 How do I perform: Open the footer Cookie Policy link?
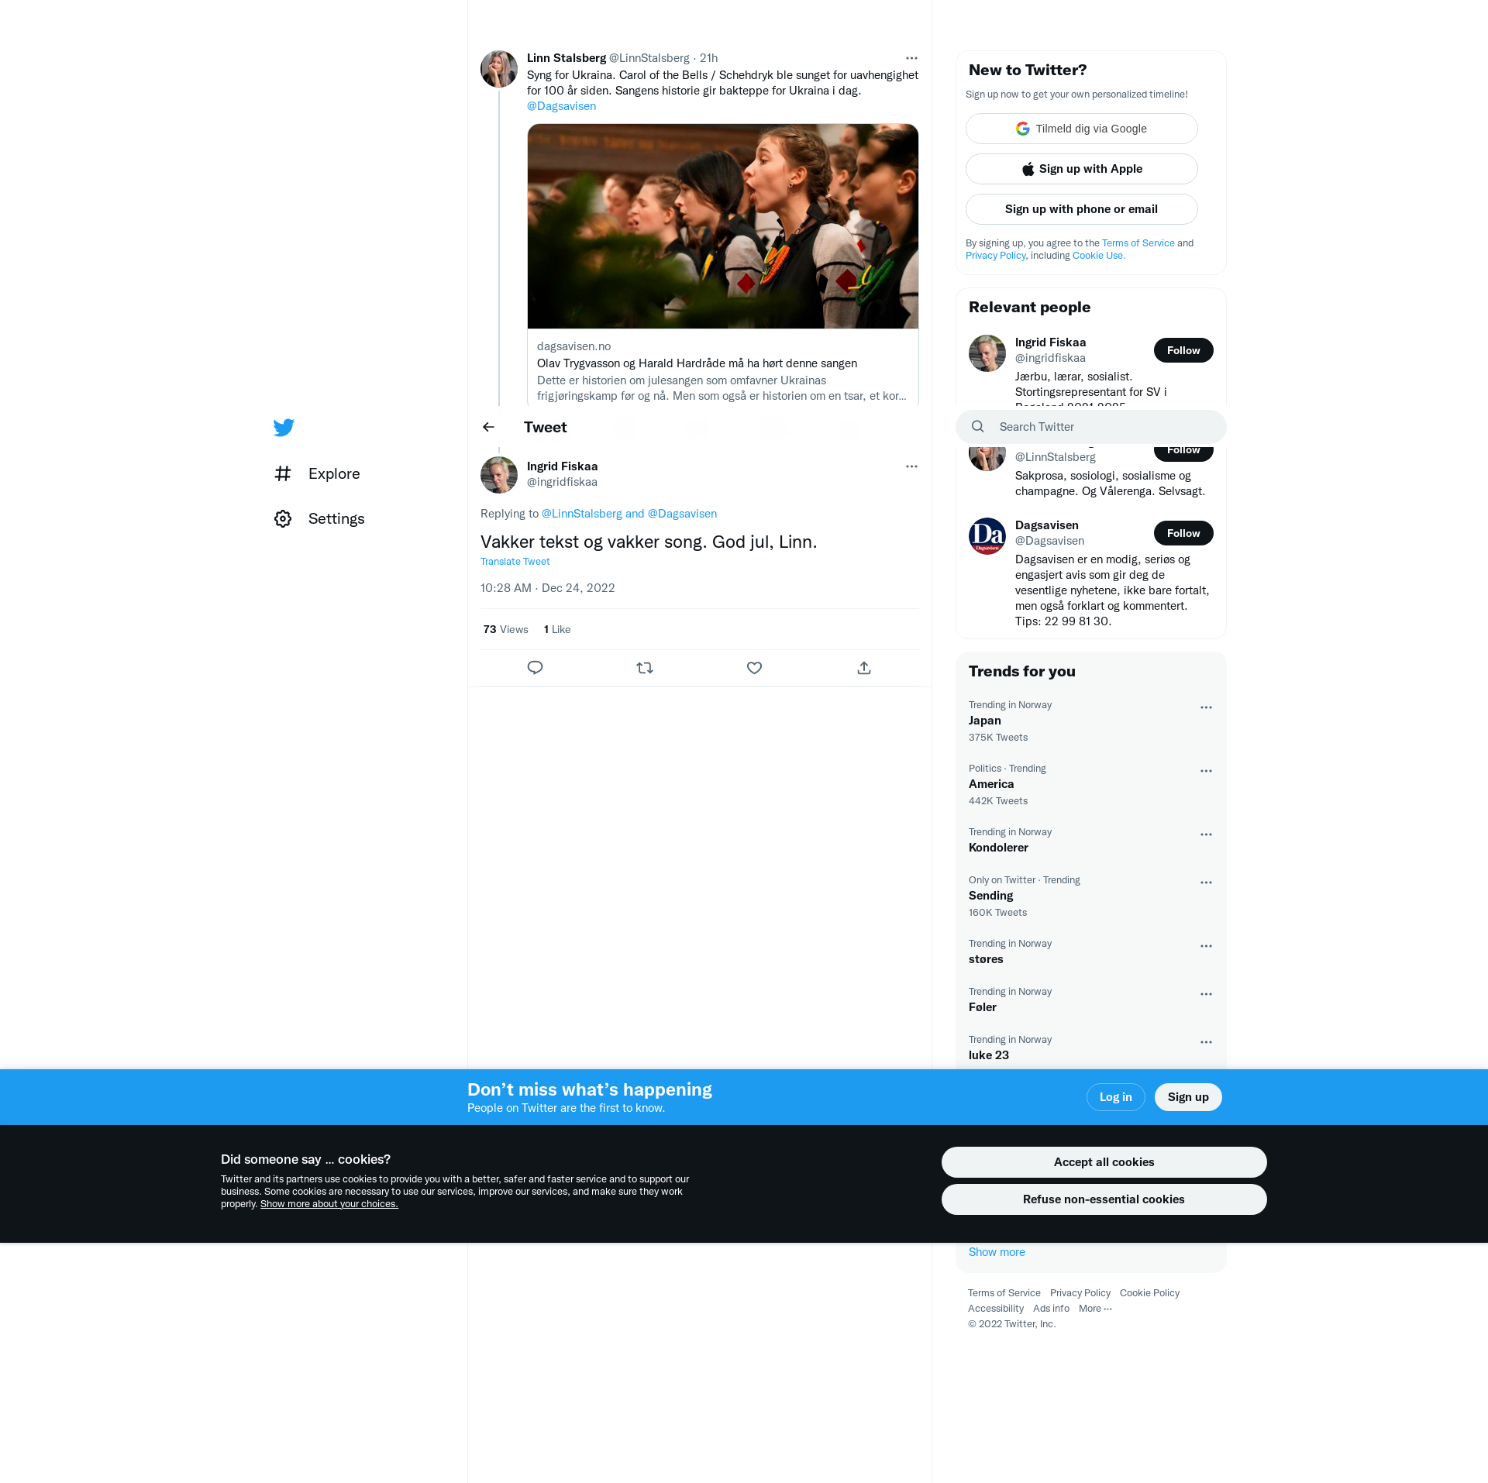[1149, 1293]
